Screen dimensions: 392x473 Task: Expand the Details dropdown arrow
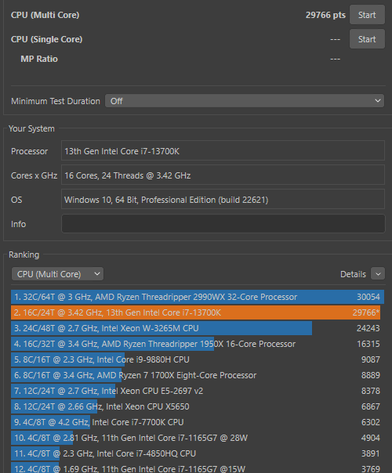(x=378, y=274)
